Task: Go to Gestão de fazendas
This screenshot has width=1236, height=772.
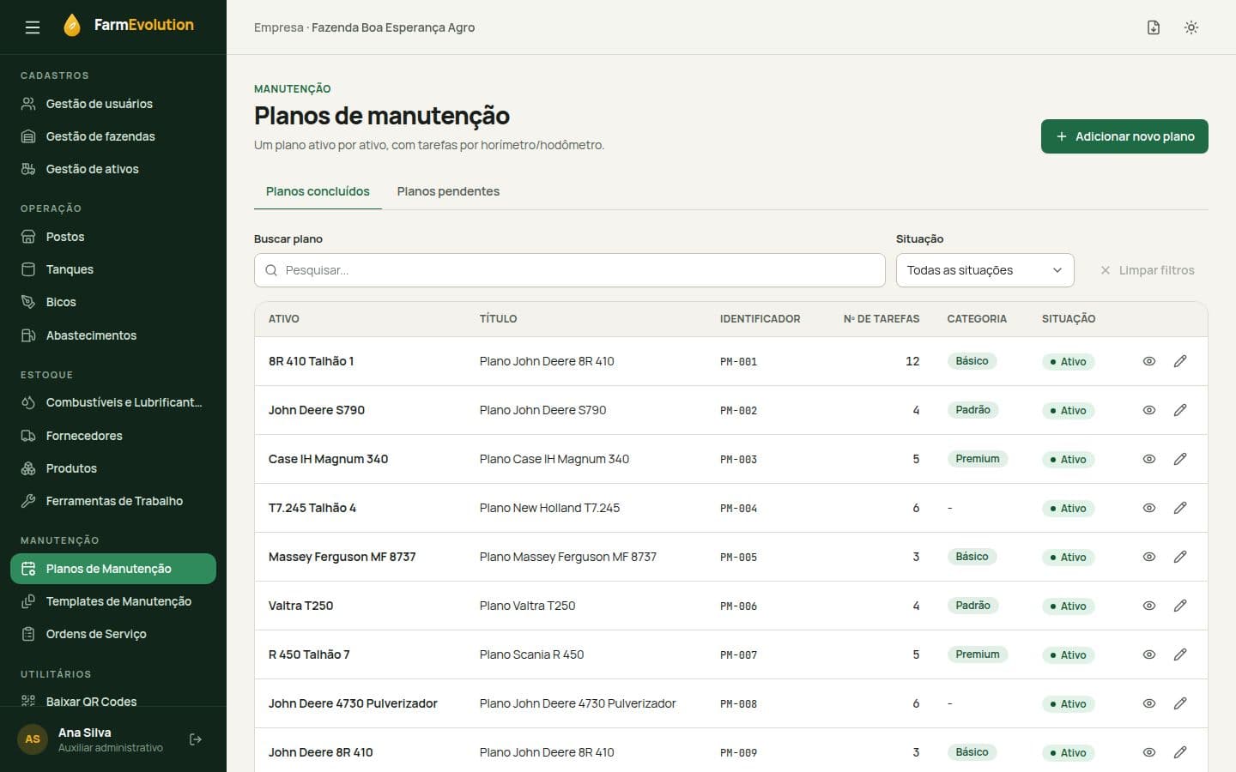Action: click(x=113, y=136)
